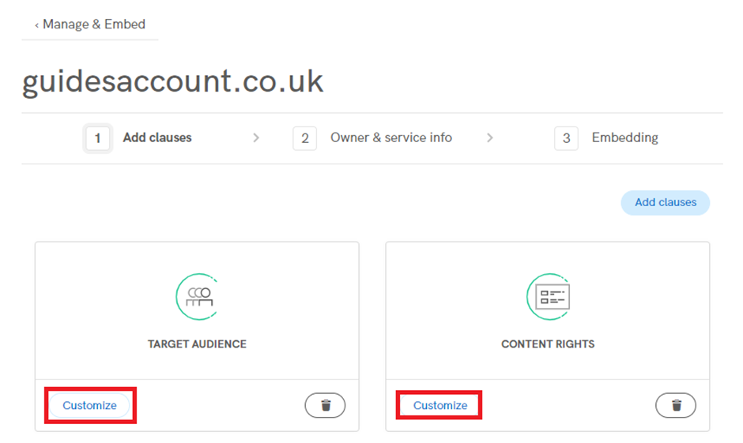Click the back chevron beside Manage & Embed

36,25
